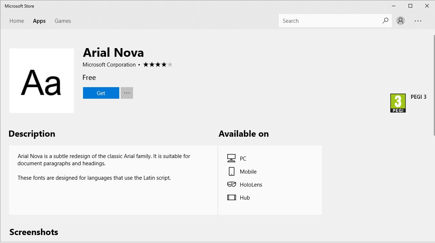Open the Microsoft Corporation publisher link

point(109,65)
